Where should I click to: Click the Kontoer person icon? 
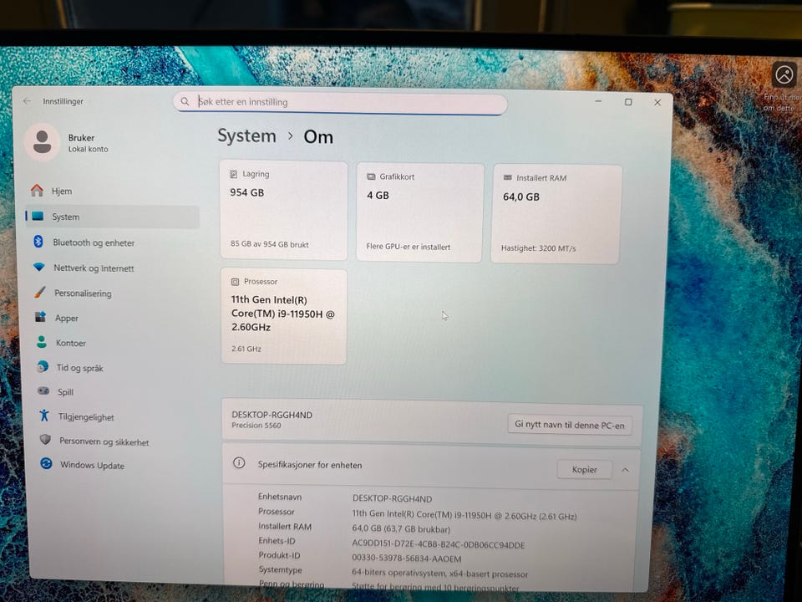pyautogui.click(x=42, y=342)
